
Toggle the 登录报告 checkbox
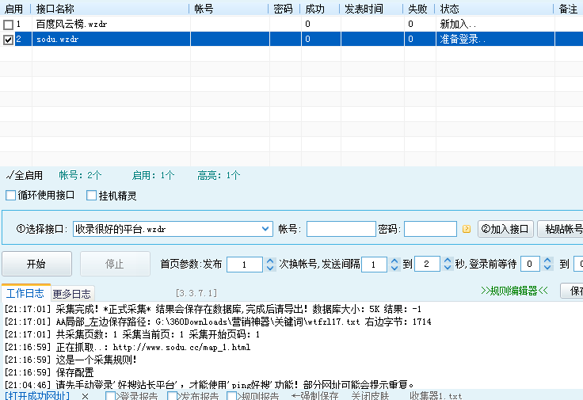click(x=110, y=396)
